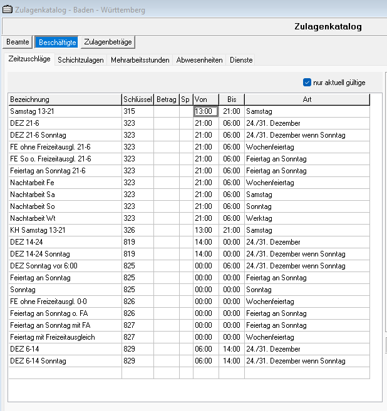Switch to the Schichtzulagen tab
This screenshot has height=411, width=387.
point(81,60)
